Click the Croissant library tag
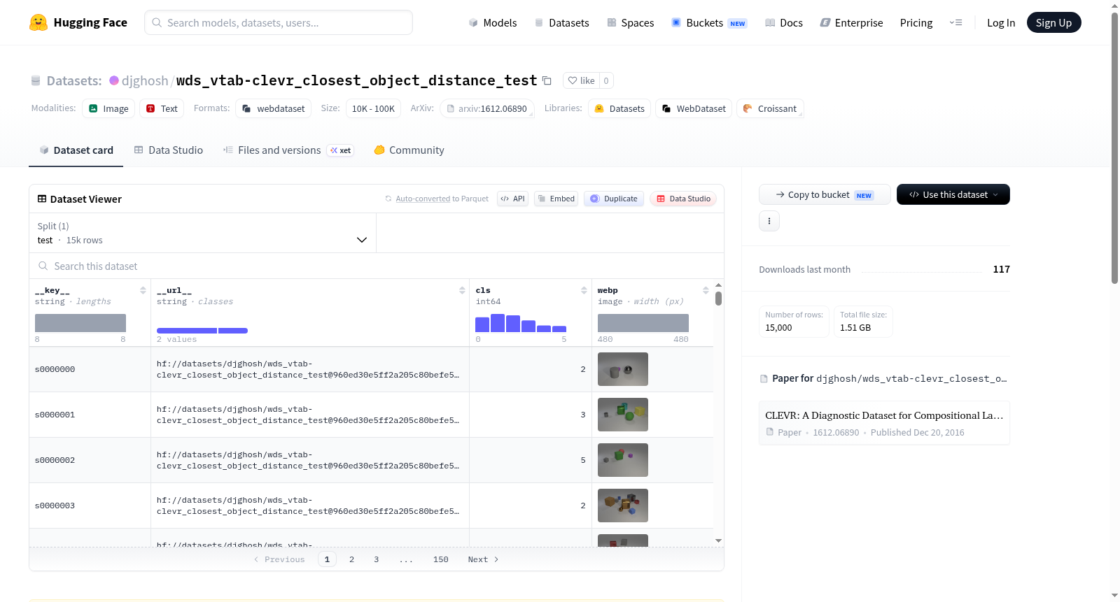Screen dimensions: 1120x602 click(x=770, y=108)
